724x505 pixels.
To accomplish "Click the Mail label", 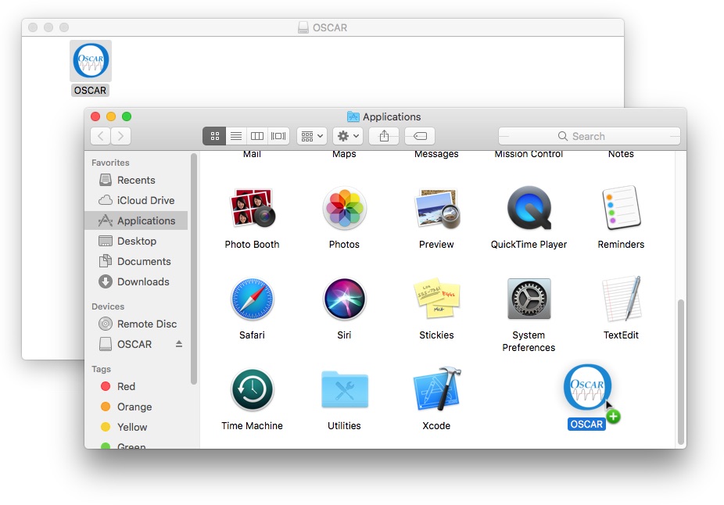I will pyautogui.click(x=252, y=154).
